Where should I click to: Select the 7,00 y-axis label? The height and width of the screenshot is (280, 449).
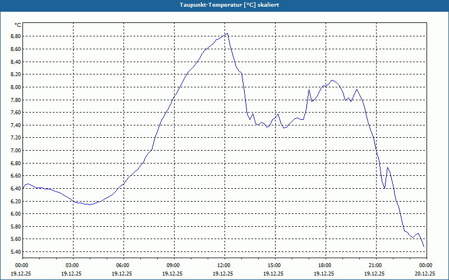(16, 150)
